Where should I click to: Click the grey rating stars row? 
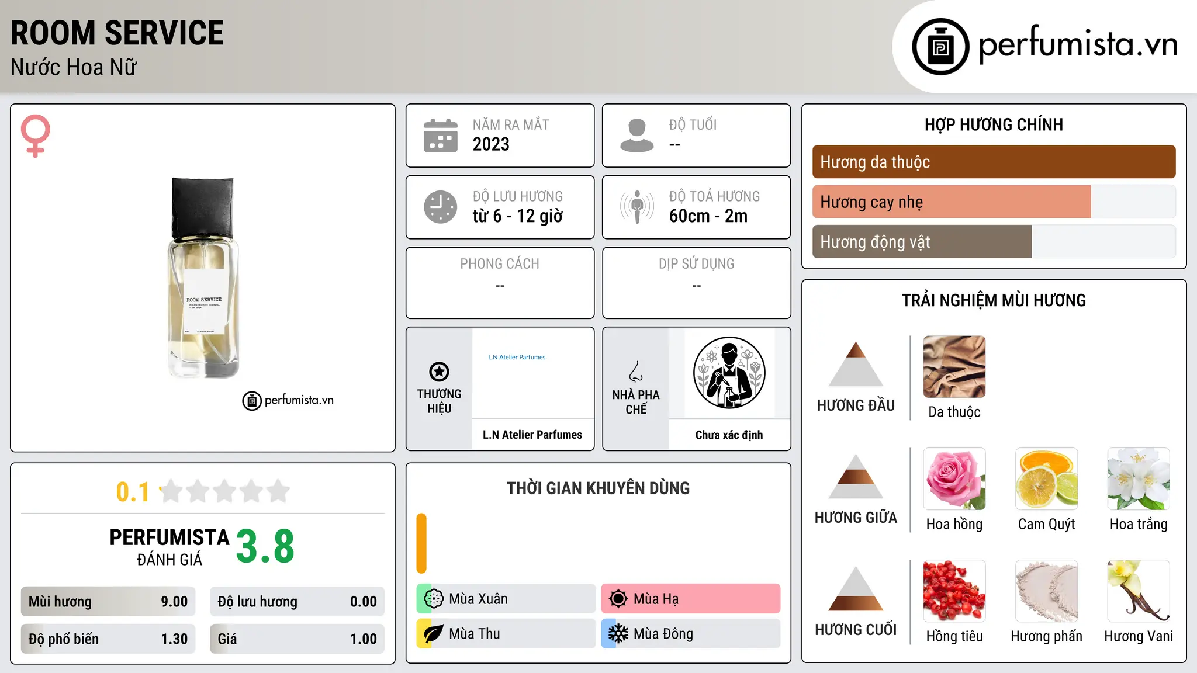(x=225, y=491)
